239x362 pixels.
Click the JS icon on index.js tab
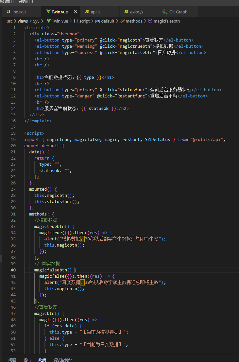[9, 12]
